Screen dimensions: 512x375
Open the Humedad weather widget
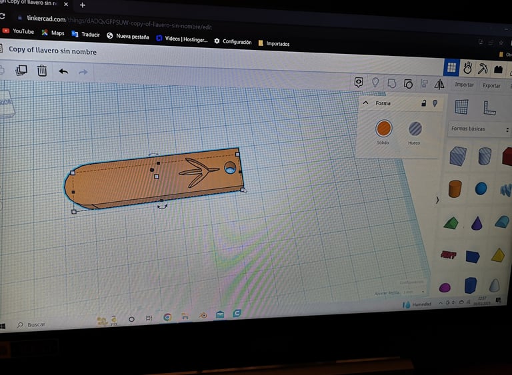click(417, 304)
